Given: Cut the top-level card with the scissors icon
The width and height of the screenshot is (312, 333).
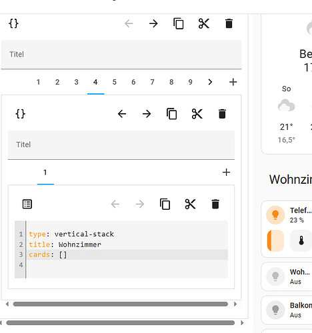Looking at the screenshot, I should [204, 23].
